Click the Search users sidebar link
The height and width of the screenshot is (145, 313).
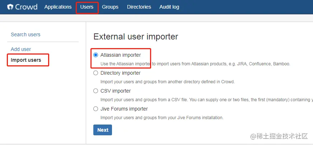click(25, 34)
